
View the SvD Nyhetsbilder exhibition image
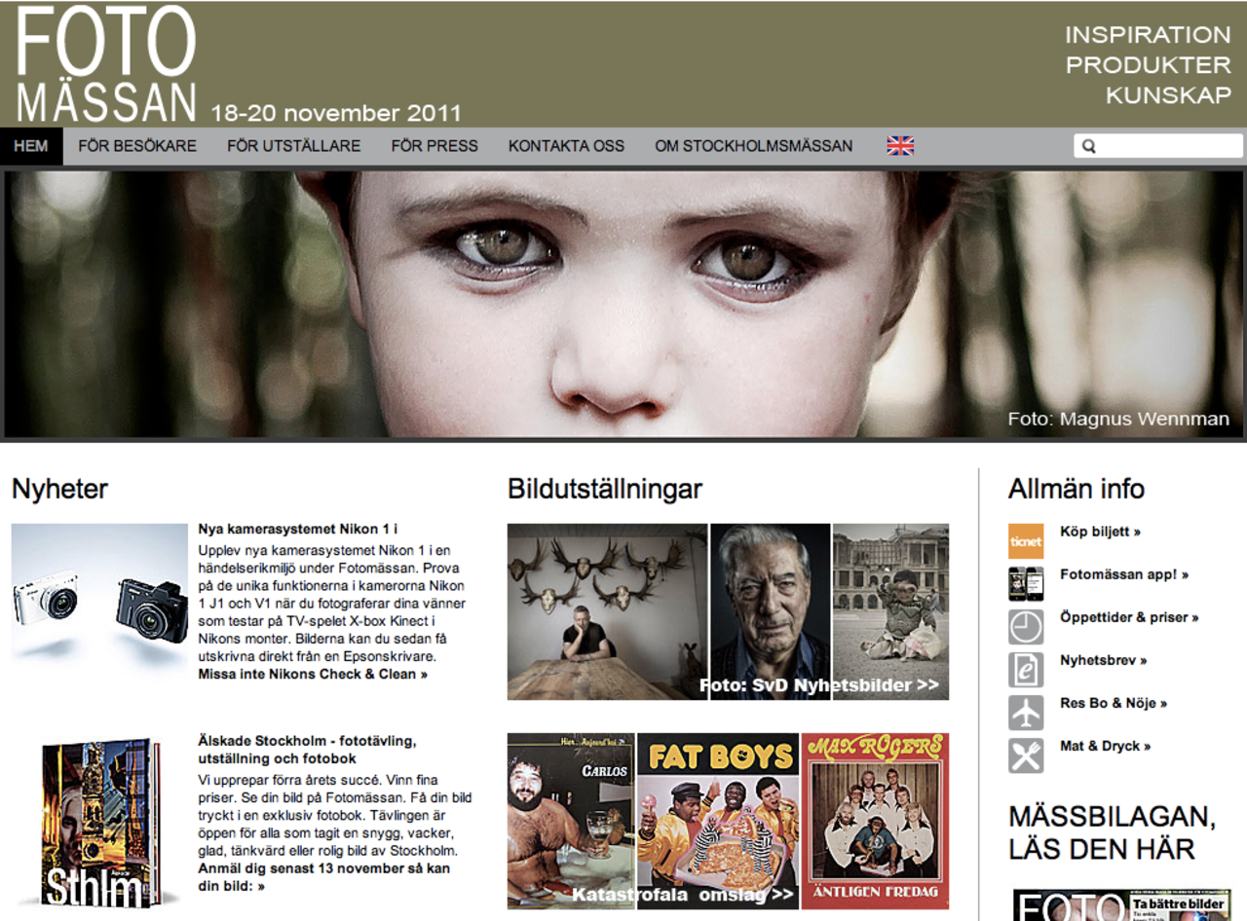click(x=728, y=611)
